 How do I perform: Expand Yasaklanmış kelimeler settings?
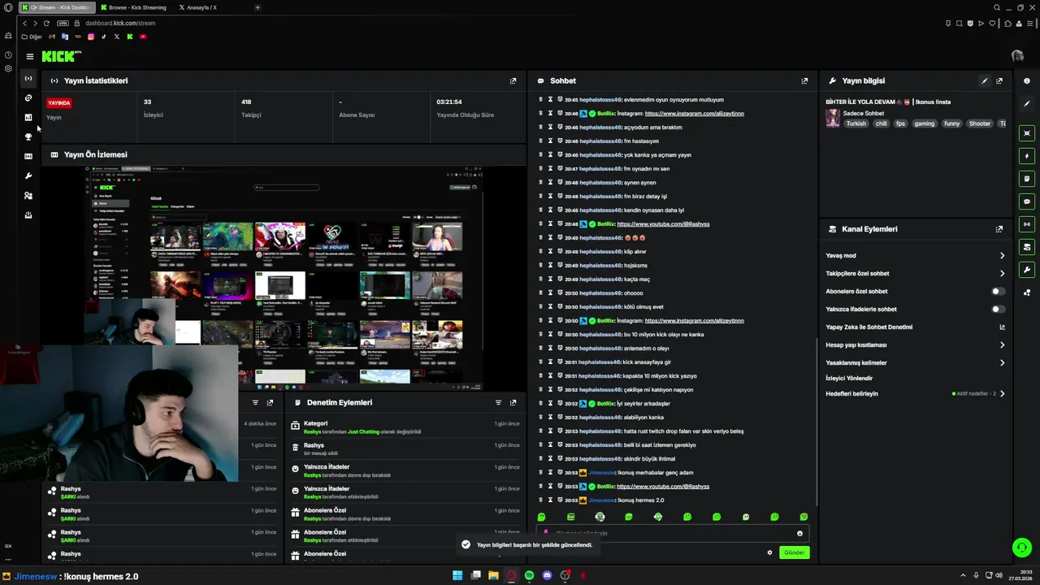(1002, 362)
